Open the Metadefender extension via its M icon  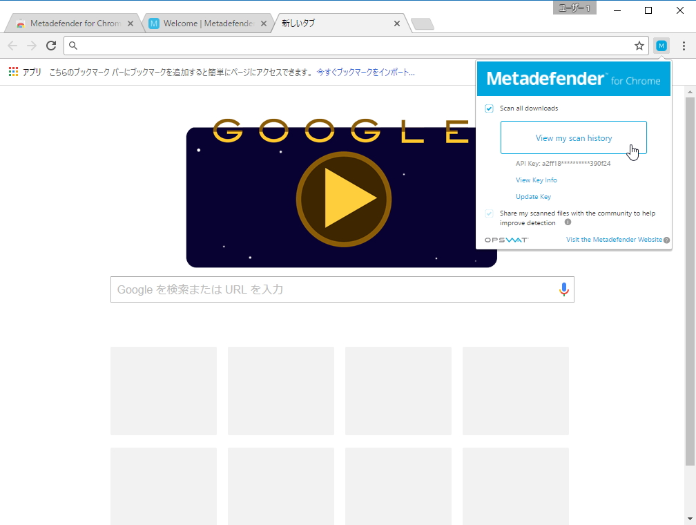[661, 46]
